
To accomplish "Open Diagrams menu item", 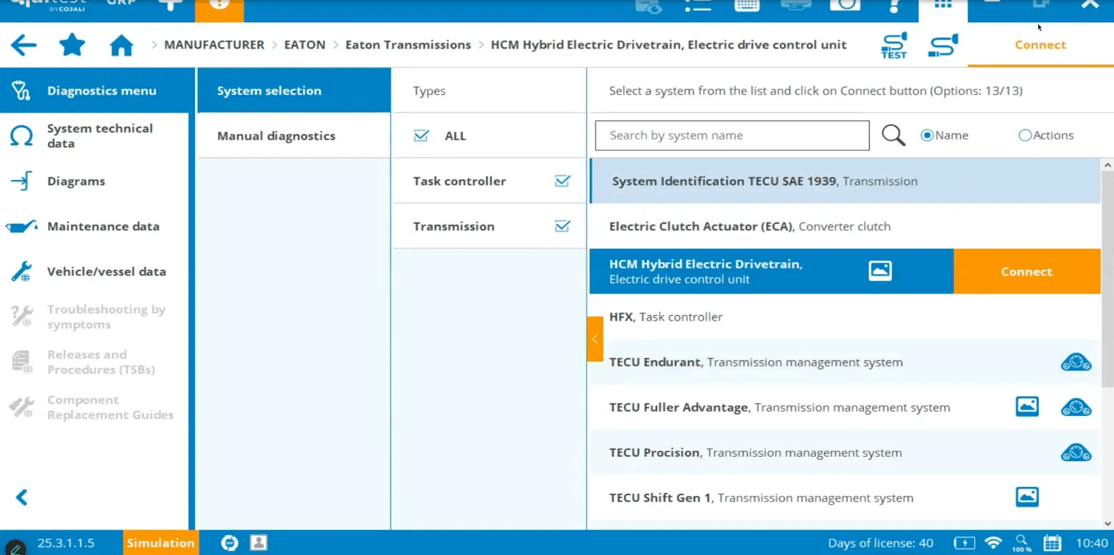I will 94,181.
